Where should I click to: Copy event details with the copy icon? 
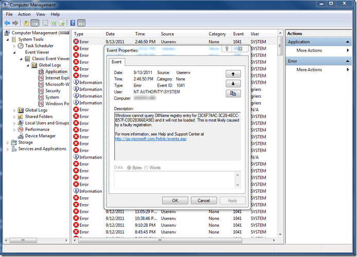click(x=233, y=93)
